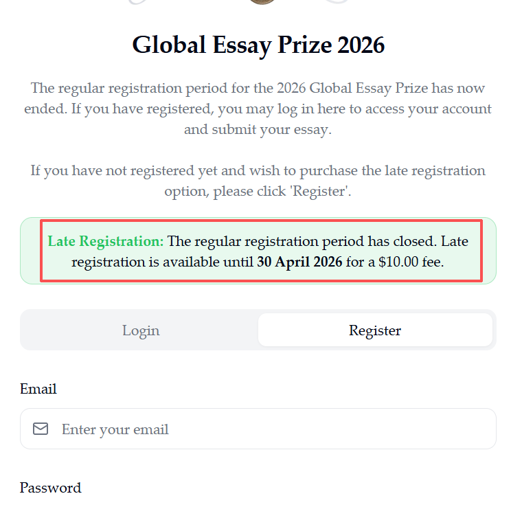Image resolution: width=511 pixels, height=507 pixels.
Task: Click the "Email" field label
Action: click(38, 389)
